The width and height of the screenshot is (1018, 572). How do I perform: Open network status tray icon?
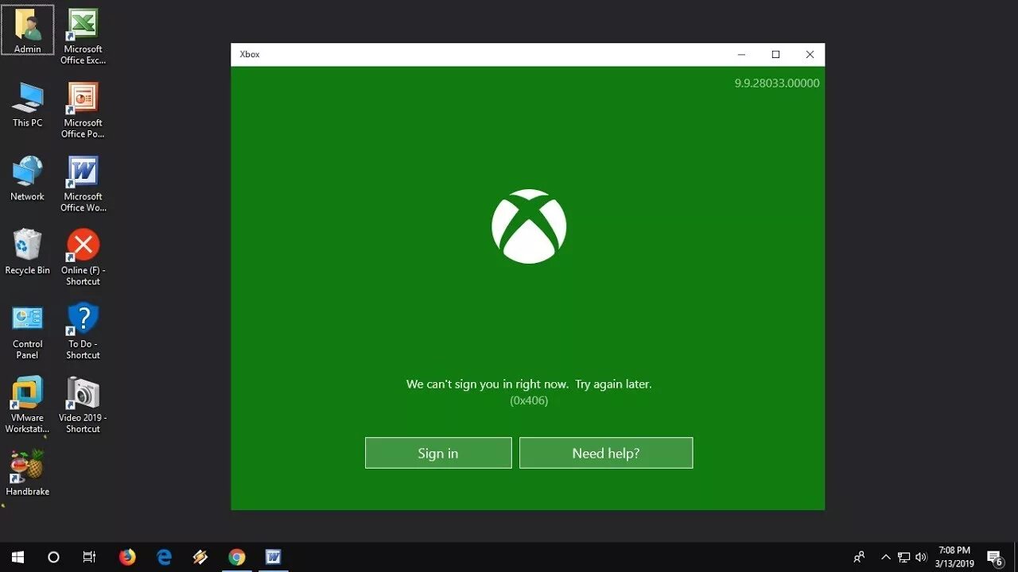tap(903, 557)
